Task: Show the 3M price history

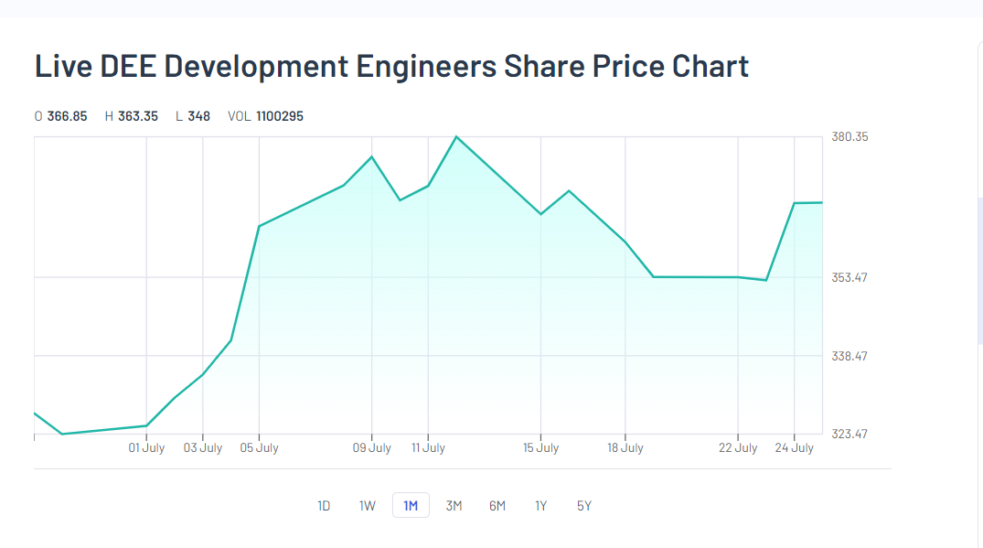Action: coord(454,506)
